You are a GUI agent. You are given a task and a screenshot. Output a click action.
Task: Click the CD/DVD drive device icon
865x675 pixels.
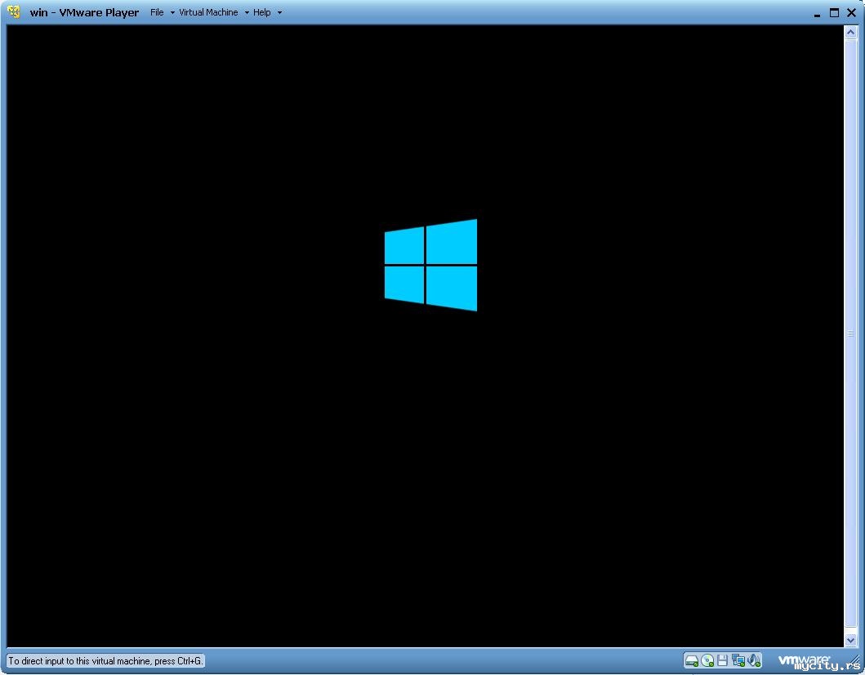point(707,660)
